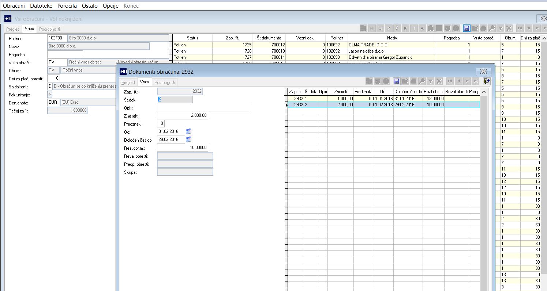This screenshot has height=291, width=547.
Task: Click the X delete icon in Vsi obračuni toolbar
Action: coord(509,28)
